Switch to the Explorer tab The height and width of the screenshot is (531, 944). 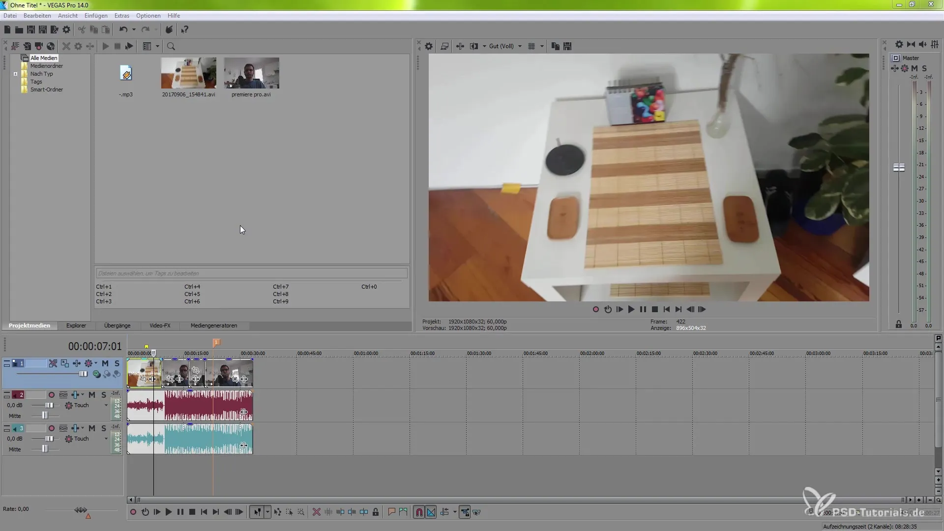pyautogui.click(x=76, y=325)
